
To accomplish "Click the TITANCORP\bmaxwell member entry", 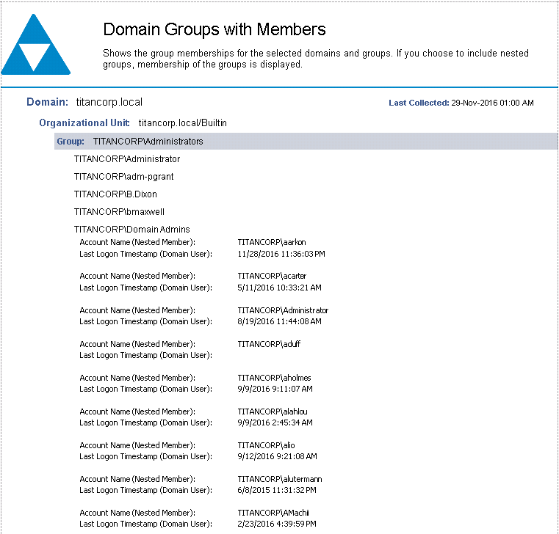I will pyautogui.click(x=119, y=212).
